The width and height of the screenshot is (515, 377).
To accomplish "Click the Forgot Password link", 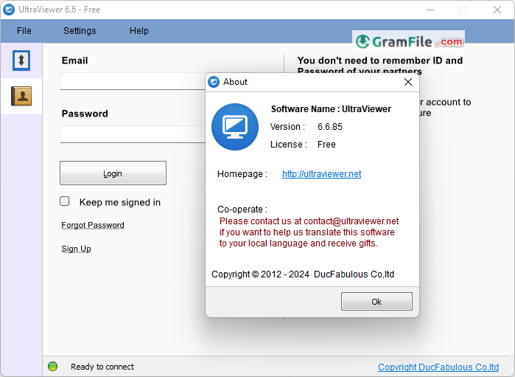I will pos(93,225).
